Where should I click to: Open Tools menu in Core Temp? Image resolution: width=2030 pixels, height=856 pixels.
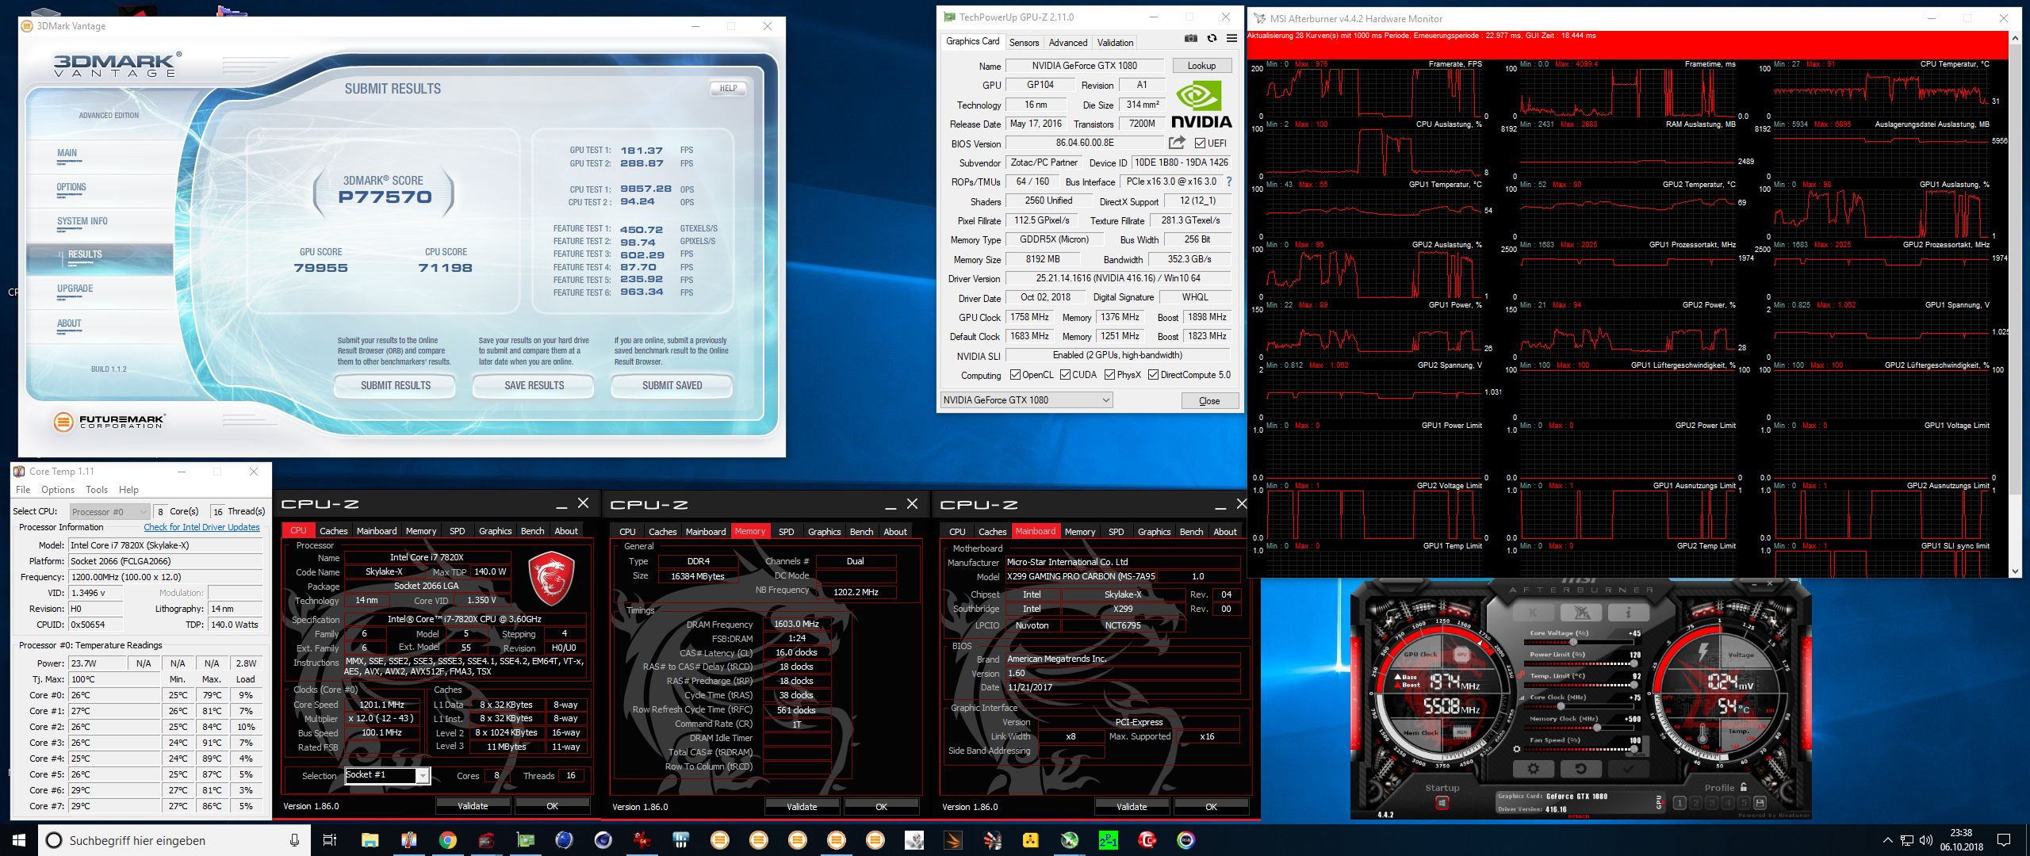click(x=97, y=490)
